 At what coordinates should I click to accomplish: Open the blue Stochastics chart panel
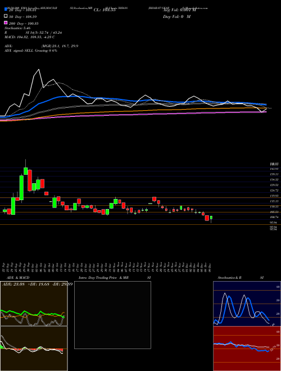[247, 304]
